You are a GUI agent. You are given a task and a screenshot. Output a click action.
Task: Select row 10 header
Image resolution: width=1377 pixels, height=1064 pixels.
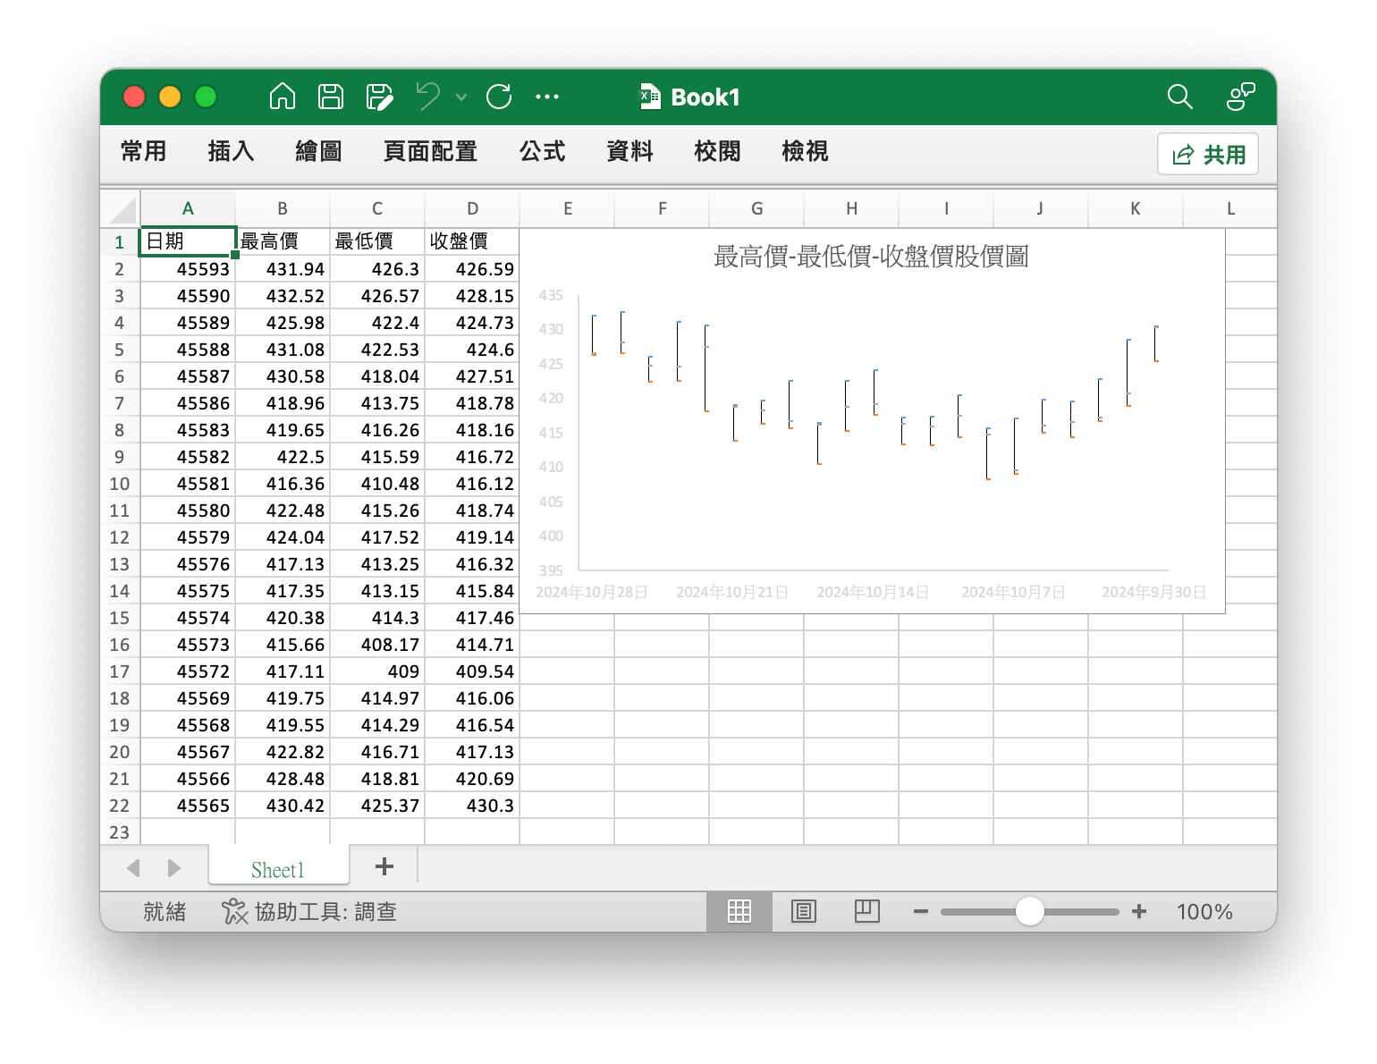point(119,484)
